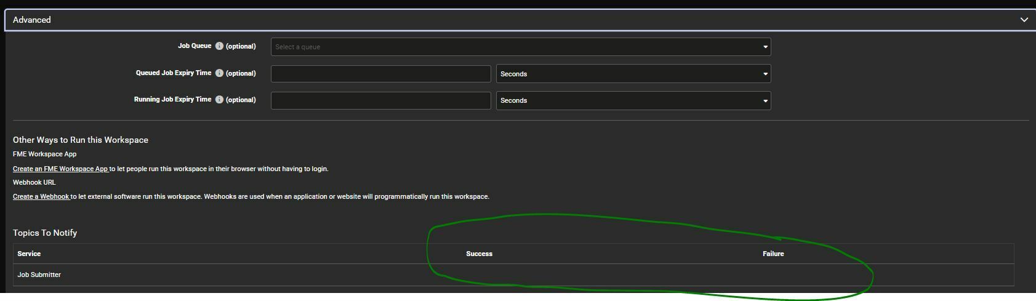Click the 'Topics To Notify' heading

coord(45,233)
